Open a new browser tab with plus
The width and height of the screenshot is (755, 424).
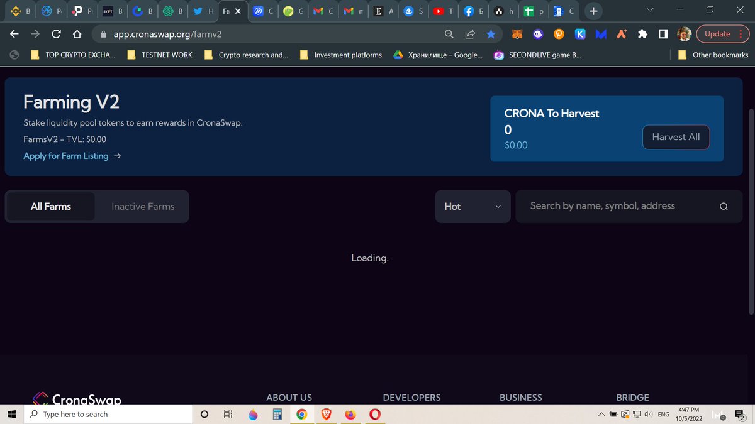[x=593, y=11]
